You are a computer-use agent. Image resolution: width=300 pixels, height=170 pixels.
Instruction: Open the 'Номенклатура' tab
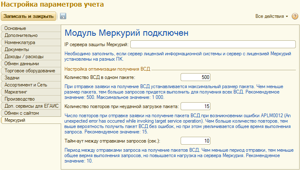pos(31,42)
